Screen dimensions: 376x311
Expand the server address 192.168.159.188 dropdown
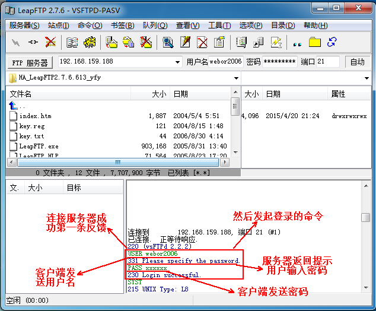(x=177, y=62)
